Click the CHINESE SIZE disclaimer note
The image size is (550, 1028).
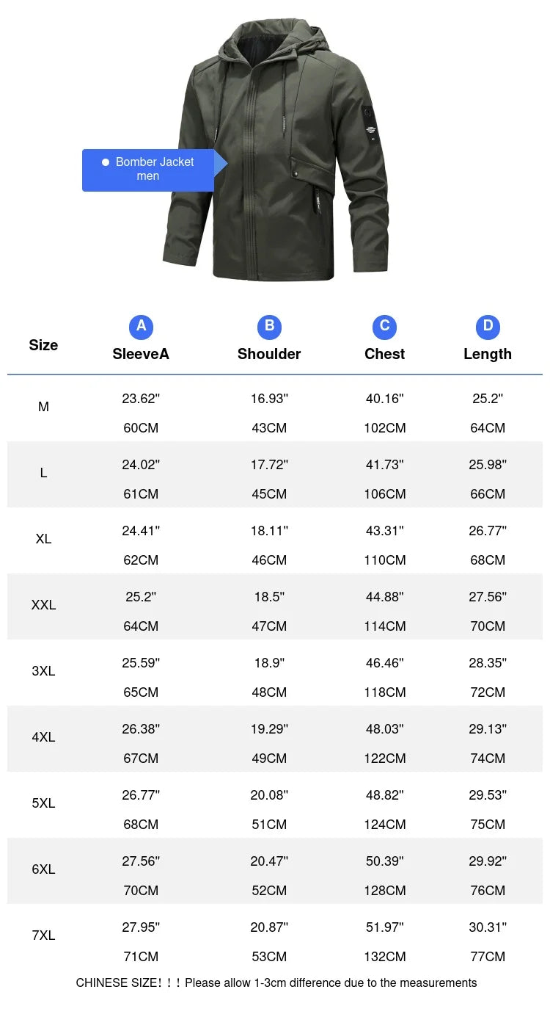pyautogui.click(x=276, y=982)
